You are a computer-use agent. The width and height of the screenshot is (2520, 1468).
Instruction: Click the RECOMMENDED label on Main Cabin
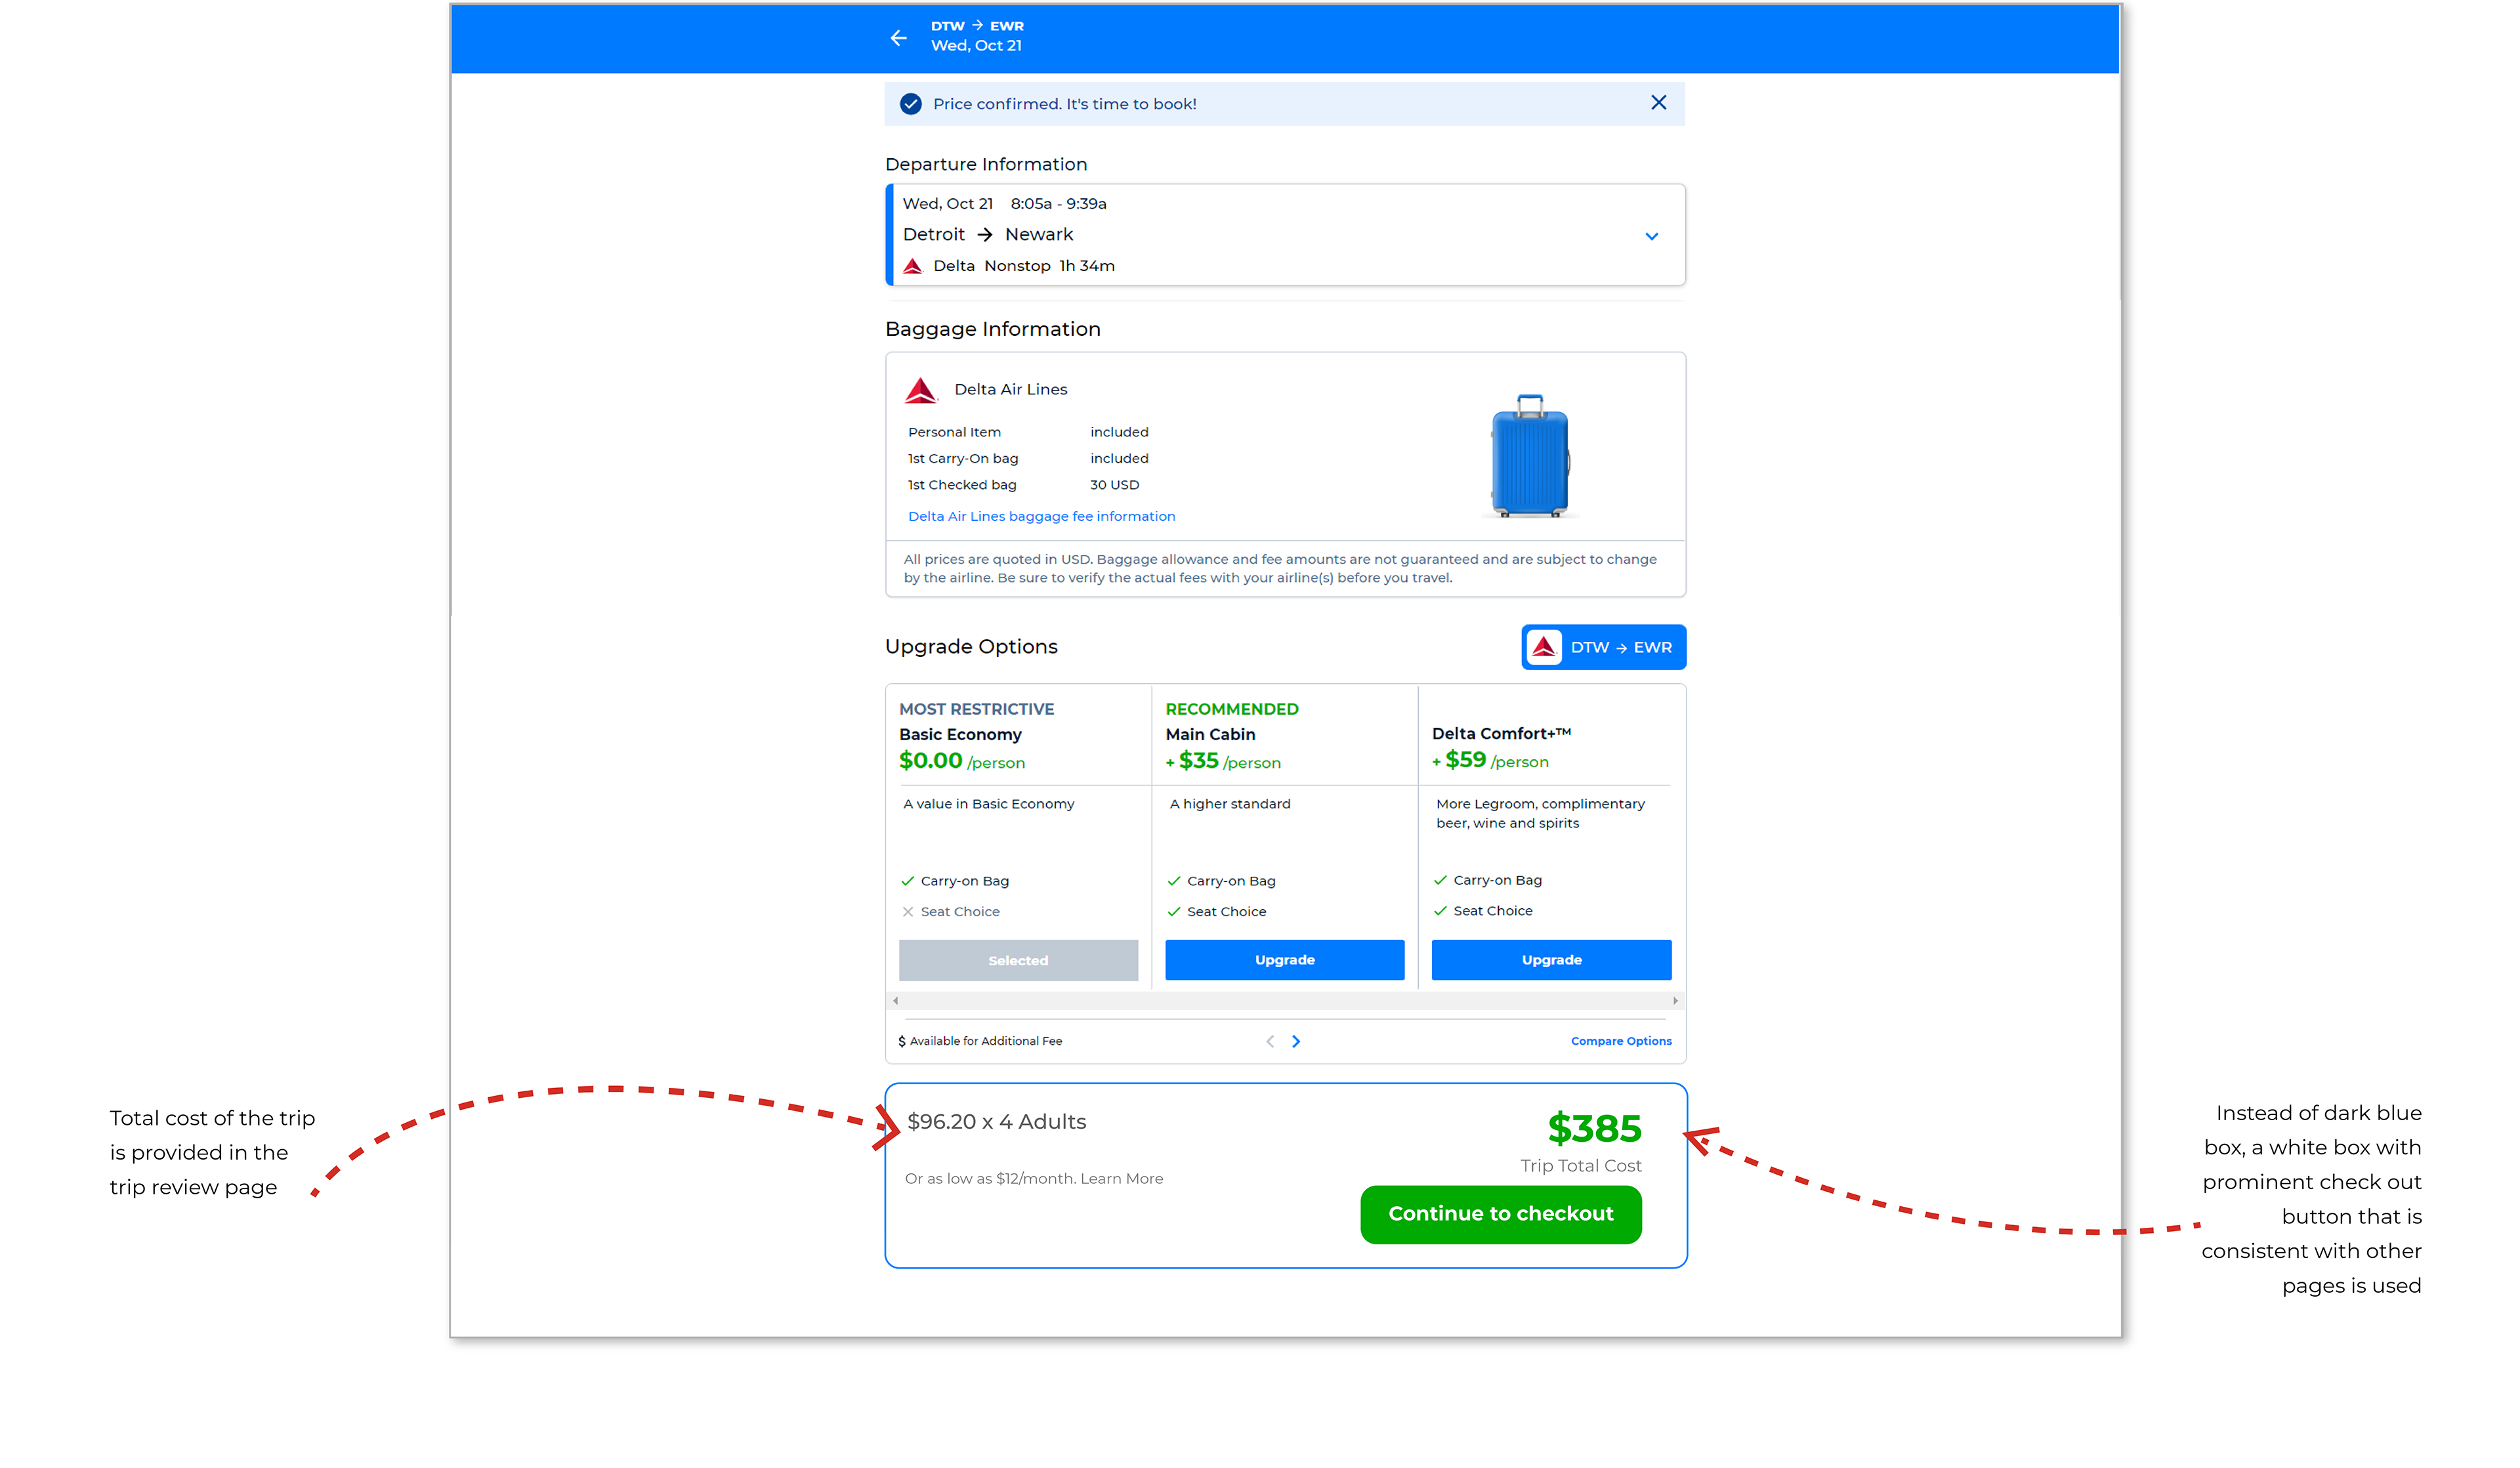(x=1231, y=709)
